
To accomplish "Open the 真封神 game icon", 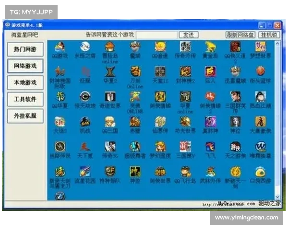I will 210,122.
